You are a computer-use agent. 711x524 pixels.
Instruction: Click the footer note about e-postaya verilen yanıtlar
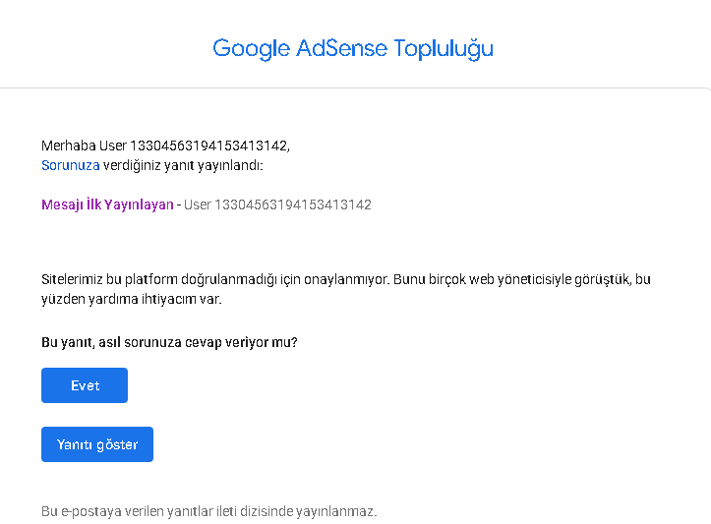[209, 511]
